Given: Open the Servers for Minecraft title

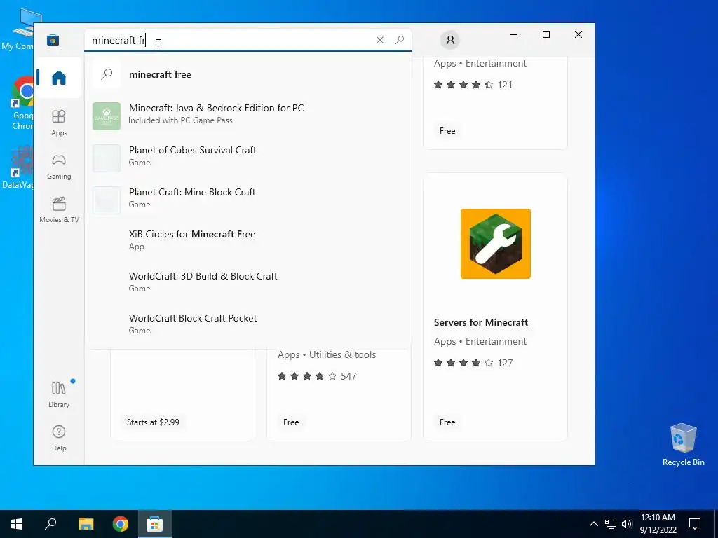Looking at the screenshot, I should click(x=481, y=322).
